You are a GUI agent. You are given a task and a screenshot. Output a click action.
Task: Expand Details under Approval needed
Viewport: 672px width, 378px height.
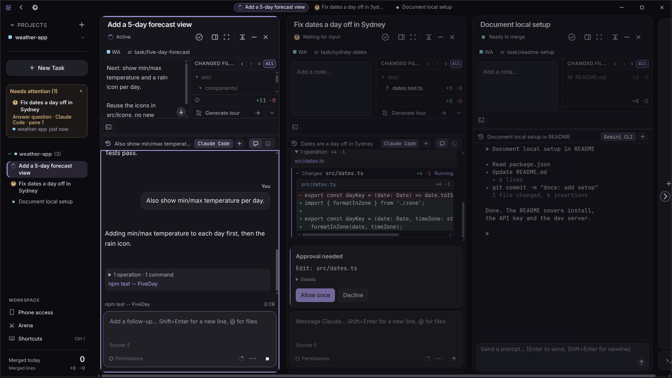[x=306, y=279]
